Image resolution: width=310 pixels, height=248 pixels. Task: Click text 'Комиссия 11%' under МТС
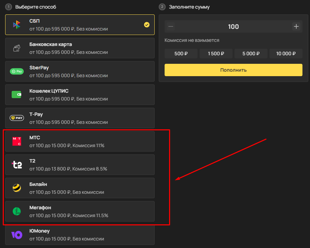[88, 145]
